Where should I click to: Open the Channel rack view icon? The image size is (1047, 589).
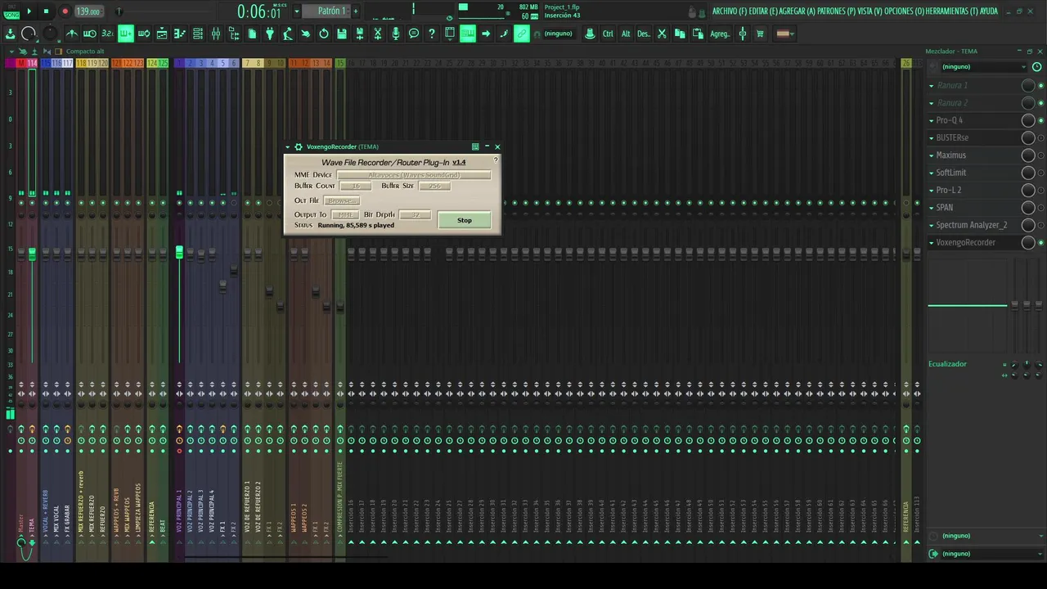[x=198, y=34]
